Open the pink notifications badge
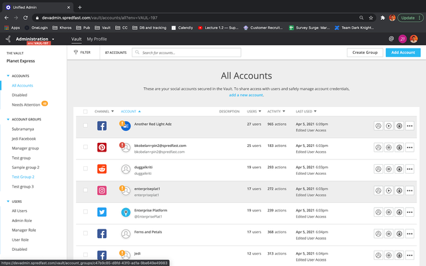The height and width of the screenshot is (266, 426). 402,39
